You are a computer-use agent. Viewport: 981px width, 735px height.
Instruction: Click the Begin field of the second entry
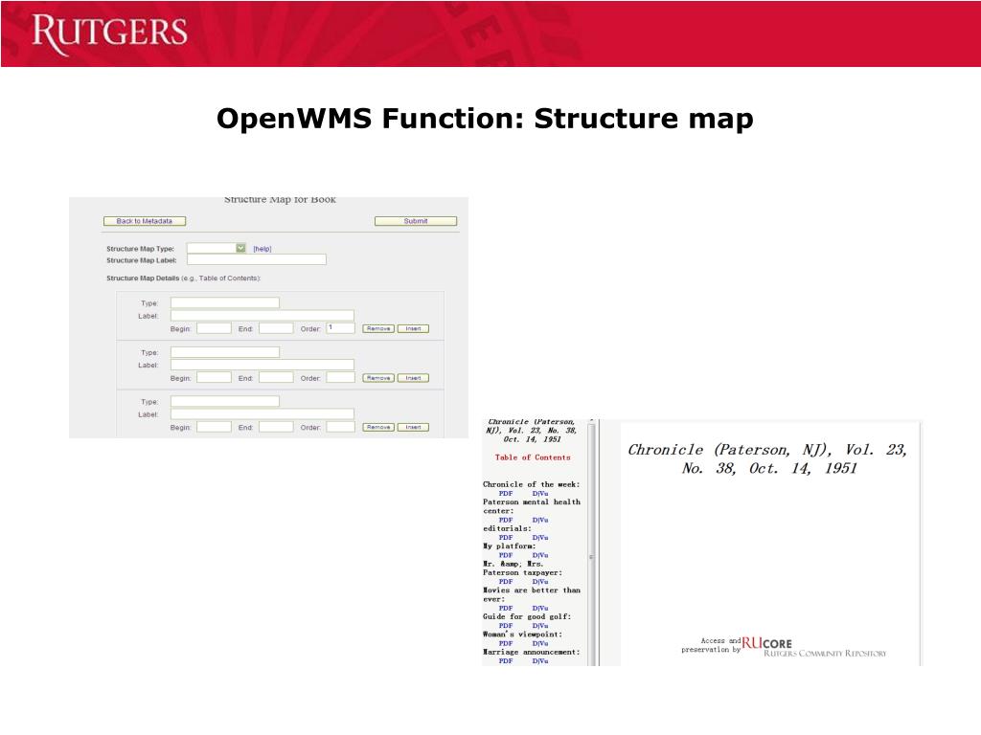[x=214, y=378]
